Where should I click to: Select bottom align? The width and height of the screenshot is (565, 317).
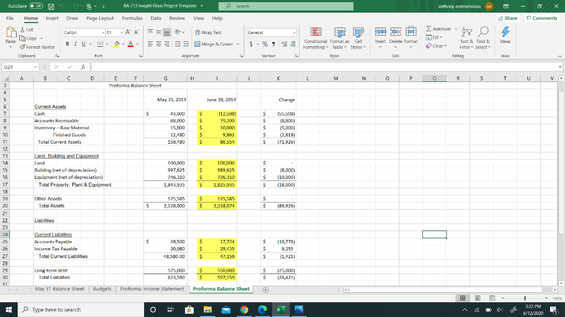[x=167, y=32]
